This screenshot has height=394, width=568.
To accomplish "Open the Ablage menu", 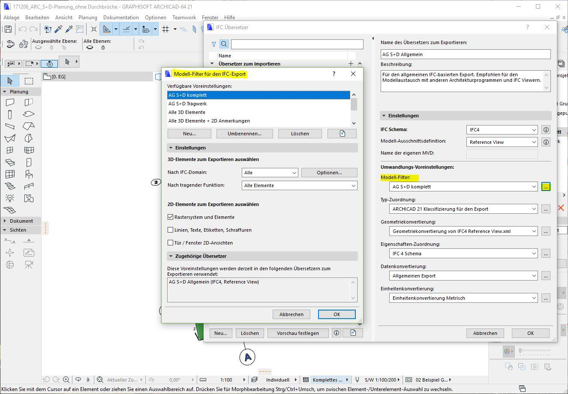I will click(x=12, y=18).
